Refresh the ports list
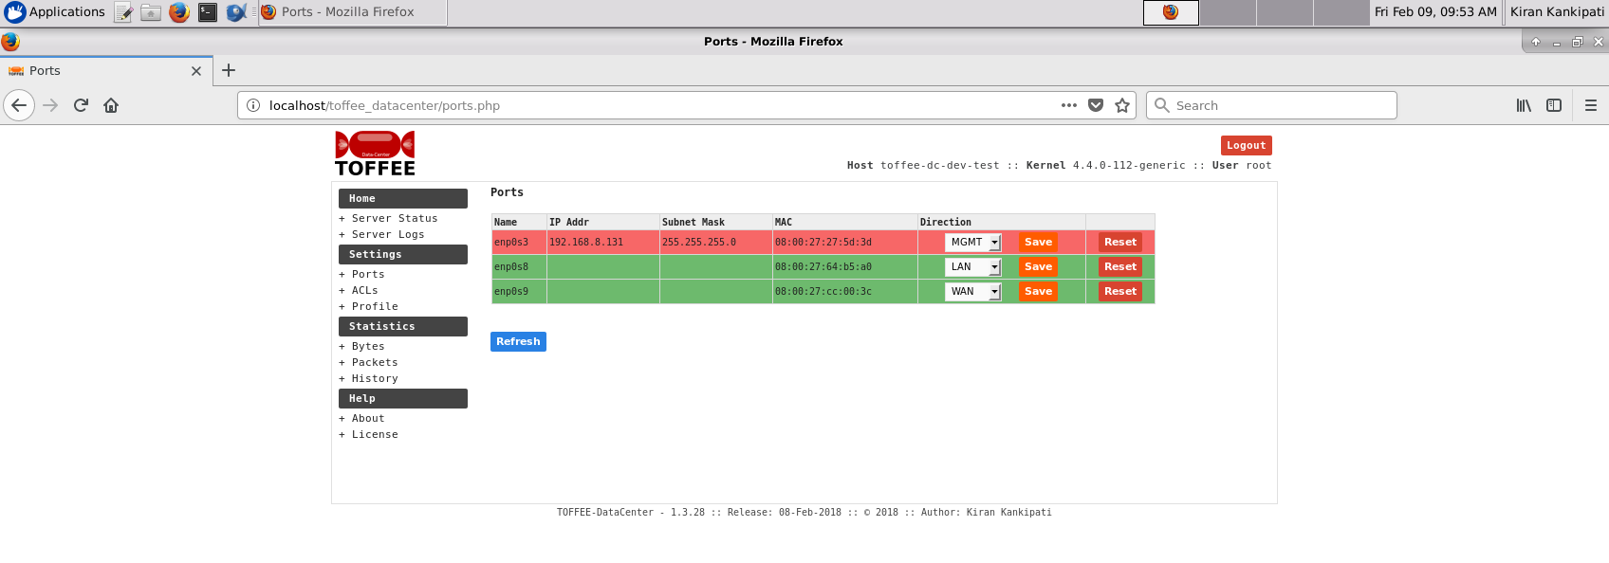The image size is (1609, 563). click(518, 341)
